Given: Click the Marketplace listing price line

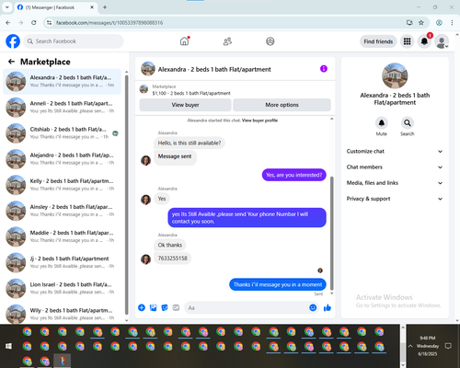Looking at the screenshot, I should [x=191, y=93].
